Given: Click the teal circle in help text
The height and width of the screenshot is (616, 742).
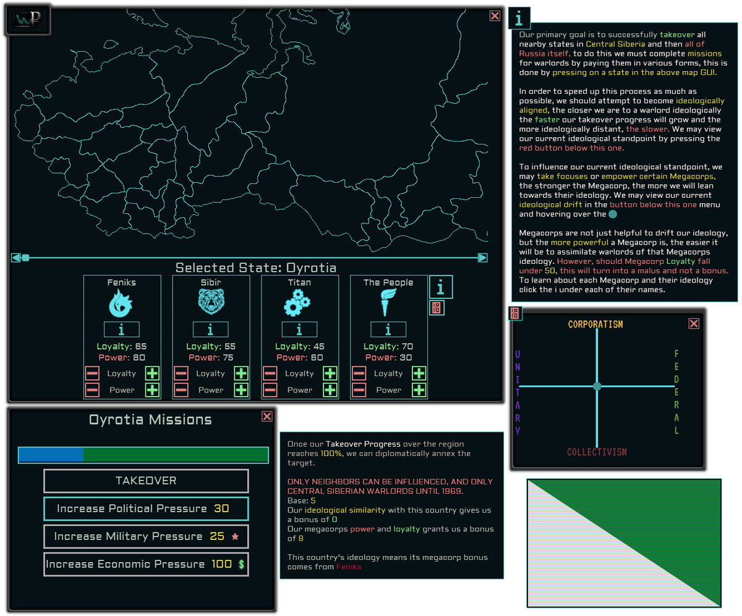Looking at the screenshot, I should coord(612,214).
